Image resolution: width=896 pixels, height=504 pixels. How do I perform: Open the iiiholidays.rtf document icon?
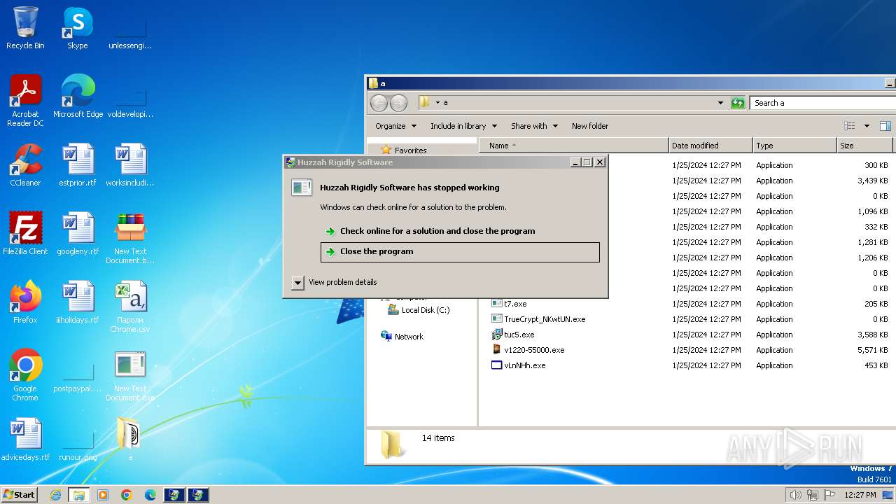[78, 302]
